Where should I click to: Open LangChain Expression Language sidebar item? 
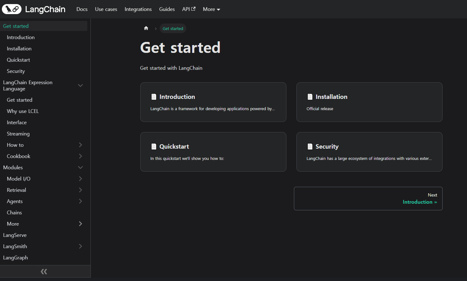(28, 85)
